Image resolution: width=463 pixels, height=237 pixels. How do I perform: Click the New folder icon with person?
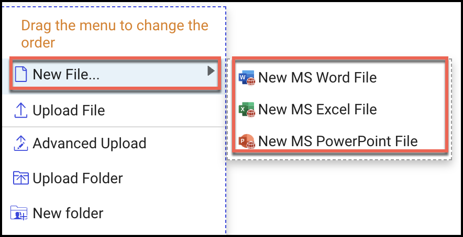[x=20, y=213]
